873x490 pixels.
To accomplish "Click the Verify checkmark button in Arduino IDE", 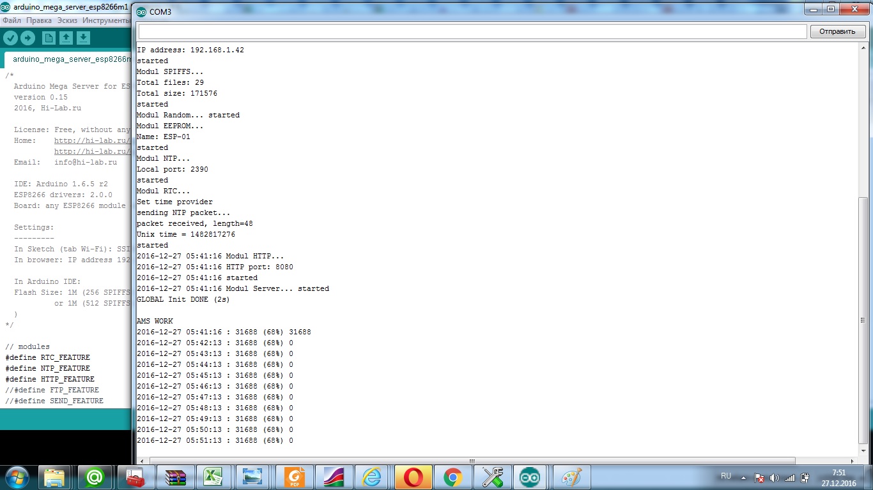I will coord(10,38).
